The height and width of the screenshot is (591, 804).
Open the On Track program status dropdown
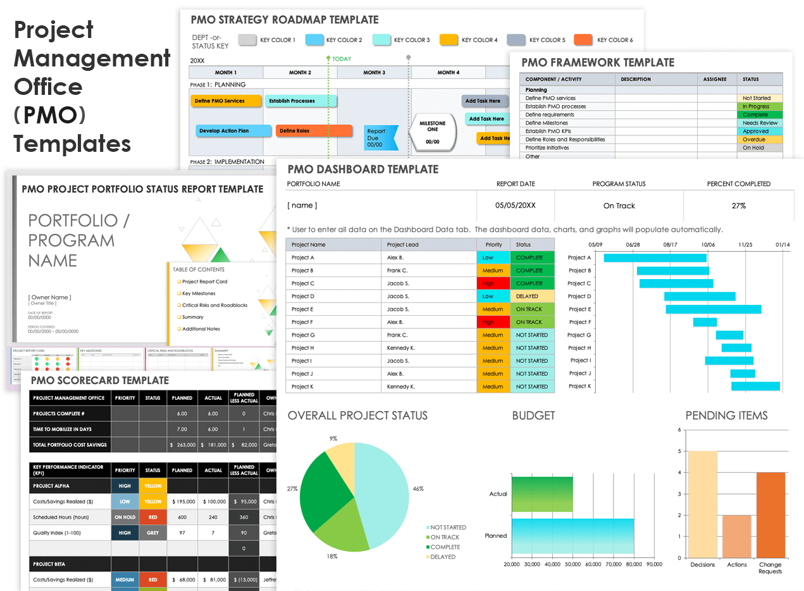[619, 205]
